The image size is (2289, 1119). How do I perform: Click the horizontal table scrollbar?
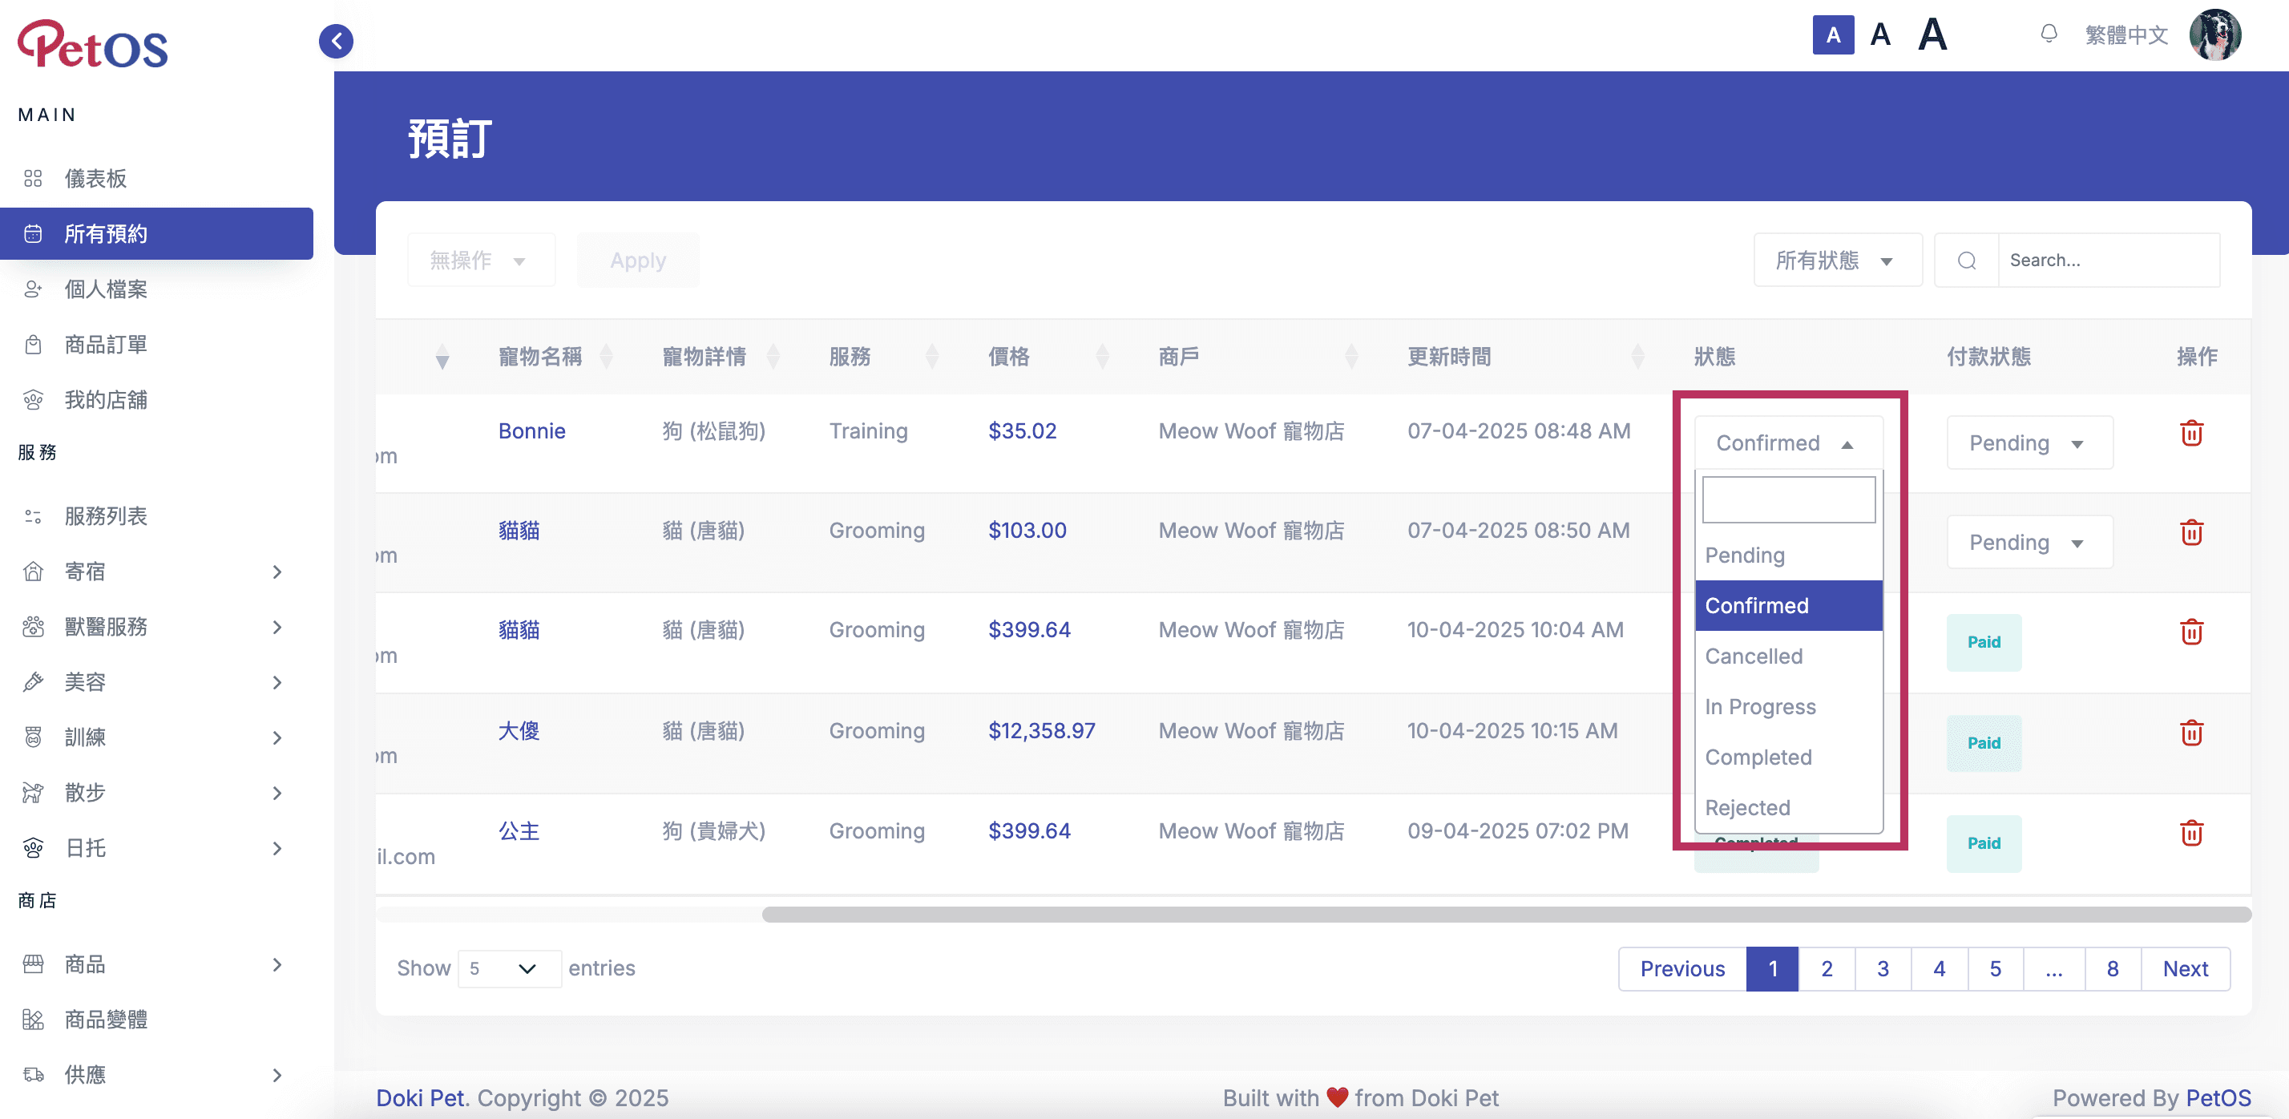coord(1505,914)
